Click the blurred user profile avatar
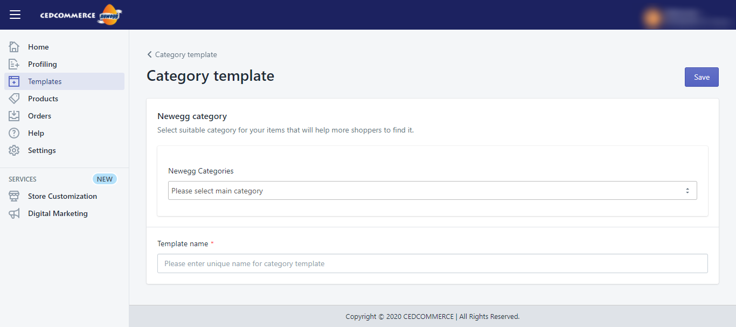Viewport: 736px width, 327px height. click(x=653, y=17)
